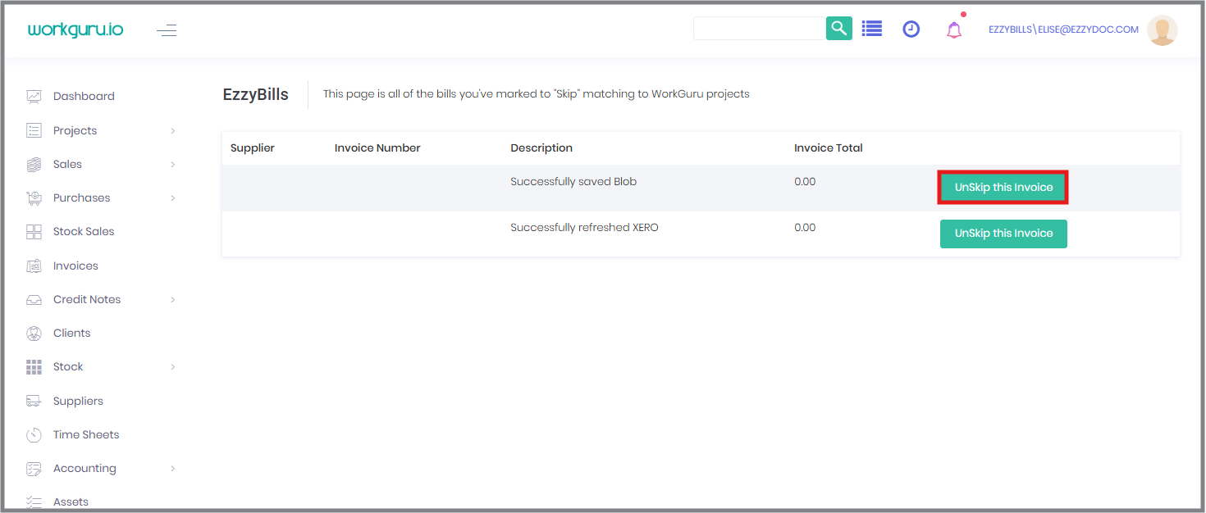Expand the Credit Notes submenu chevron
1206x513 pixels.
[x=172, y=300]
